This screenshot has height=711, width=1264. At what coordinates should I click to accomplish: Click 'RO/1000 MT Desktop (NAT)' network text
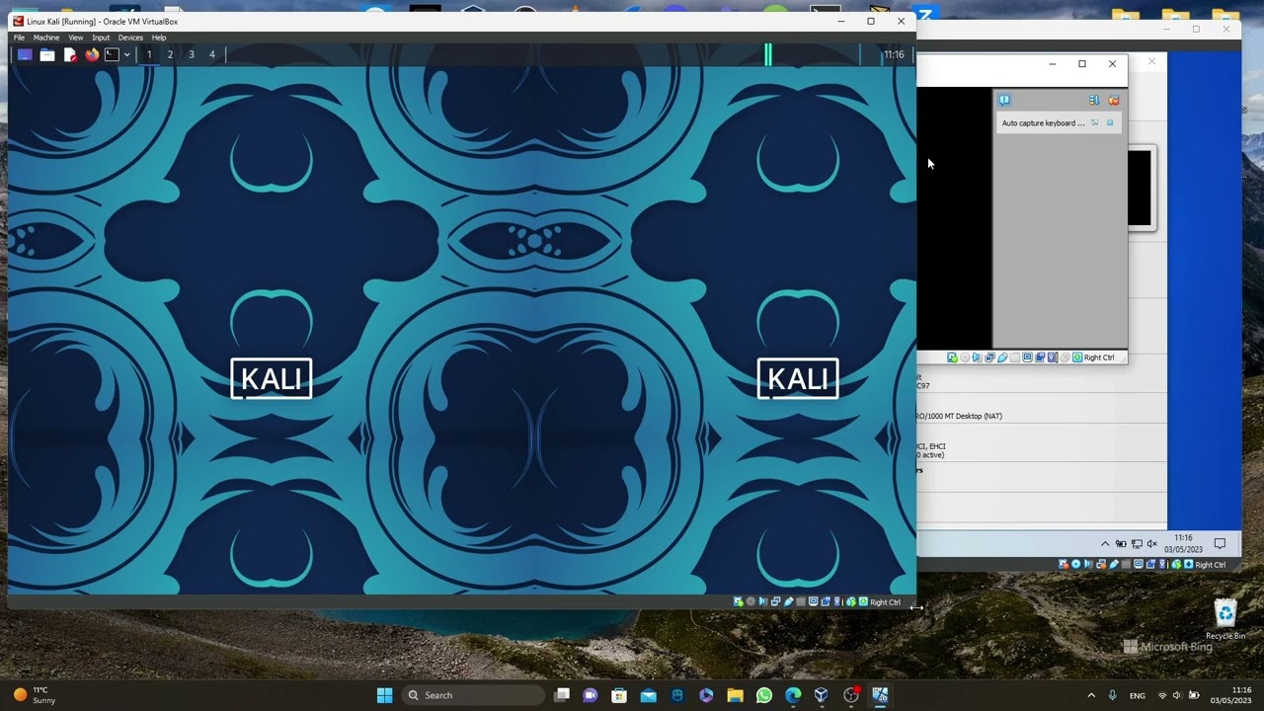click(x=959, y=416)
